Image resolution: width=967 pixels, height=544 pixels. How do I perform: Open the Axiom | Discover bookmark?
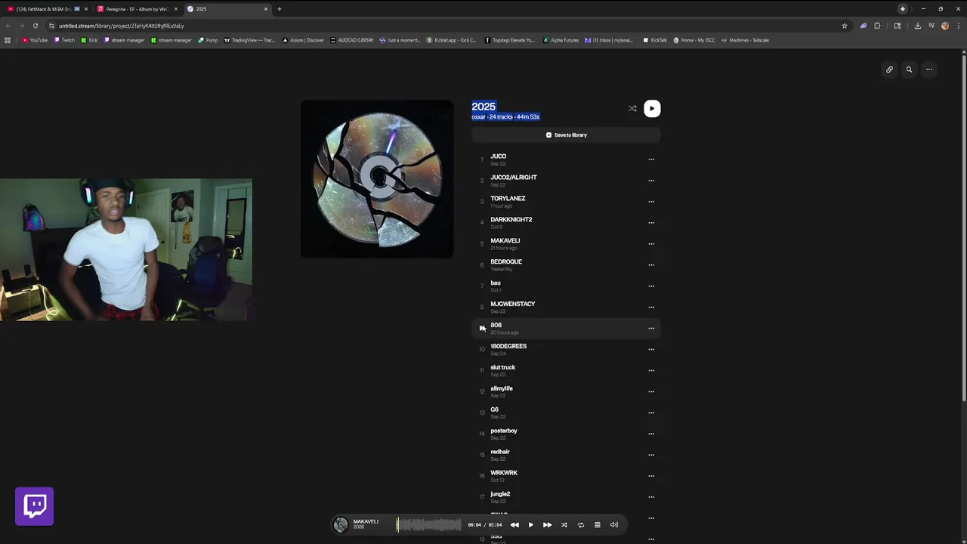pyautogui.click(x=304, y=40)
